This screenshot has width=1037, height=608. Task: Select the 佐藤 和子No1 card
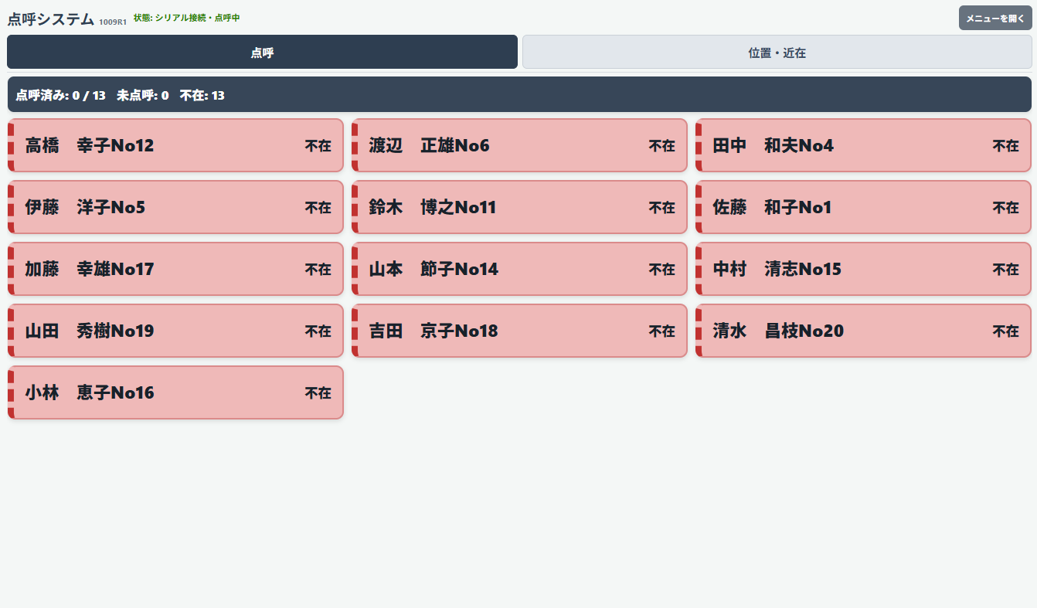click(863, 207)
